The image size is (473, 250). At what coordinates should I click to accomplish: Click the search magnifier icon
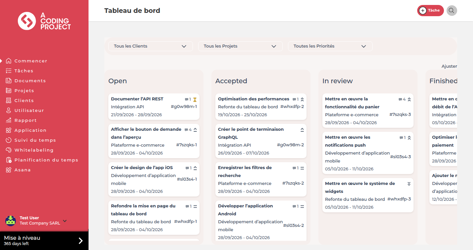point(452,11)
